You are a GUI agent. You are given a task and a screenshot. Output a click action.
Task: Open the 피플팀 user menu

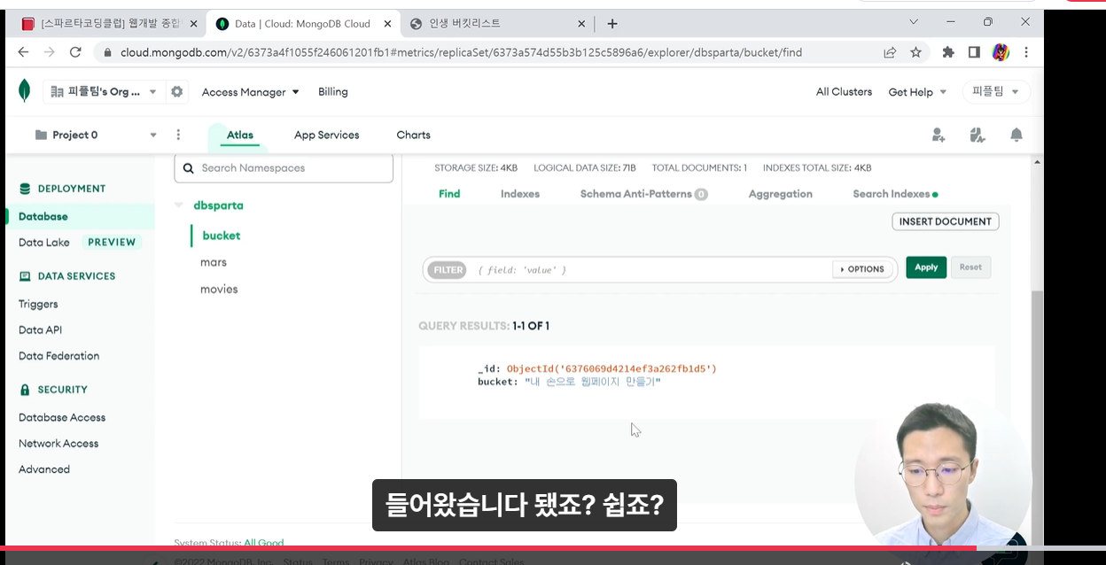997,91
